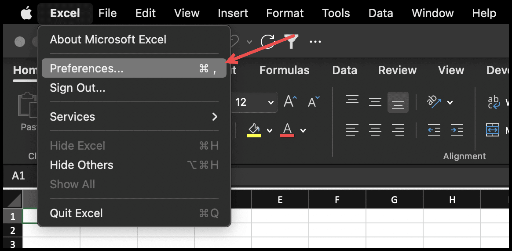Open the font size 12 dropdown

(x=271, y=103)
